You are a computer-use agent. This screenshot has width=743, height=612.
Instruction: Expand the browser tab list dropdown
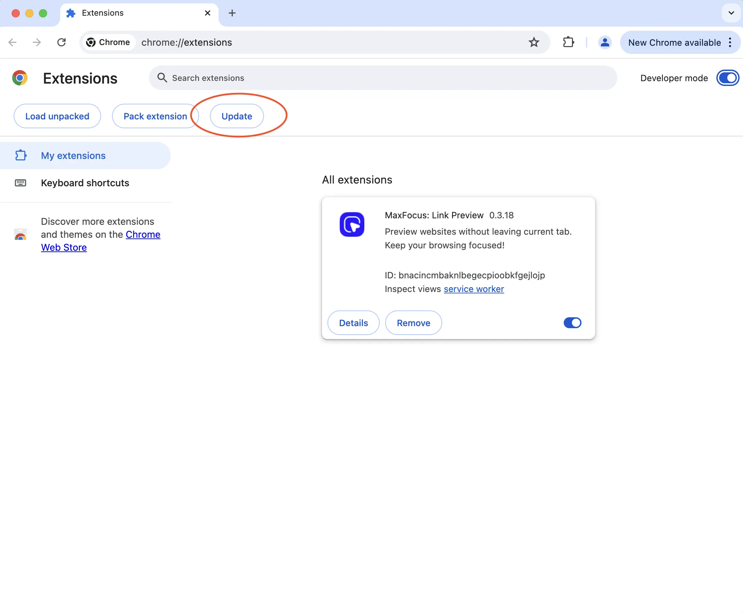click(x=731, y=12)
